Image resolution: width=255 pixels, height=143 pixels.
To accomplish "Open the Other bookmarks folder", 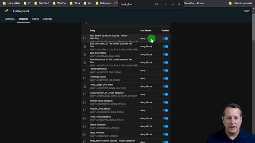I will pos(241,3).
